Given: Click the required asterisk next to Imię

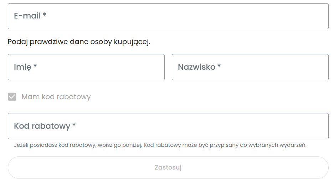Looking at the screenshot, I should [x=35, y=66].
